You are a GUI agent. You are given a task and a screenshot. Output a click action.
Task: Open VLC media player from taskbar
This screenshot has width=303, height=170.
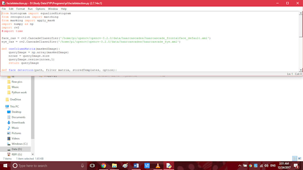(158, 166)
